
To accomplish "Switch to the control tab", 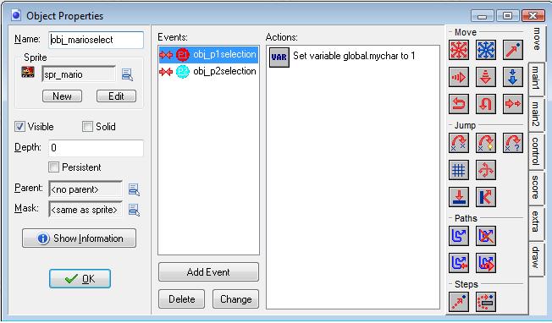I will click(x=536, y=151).
